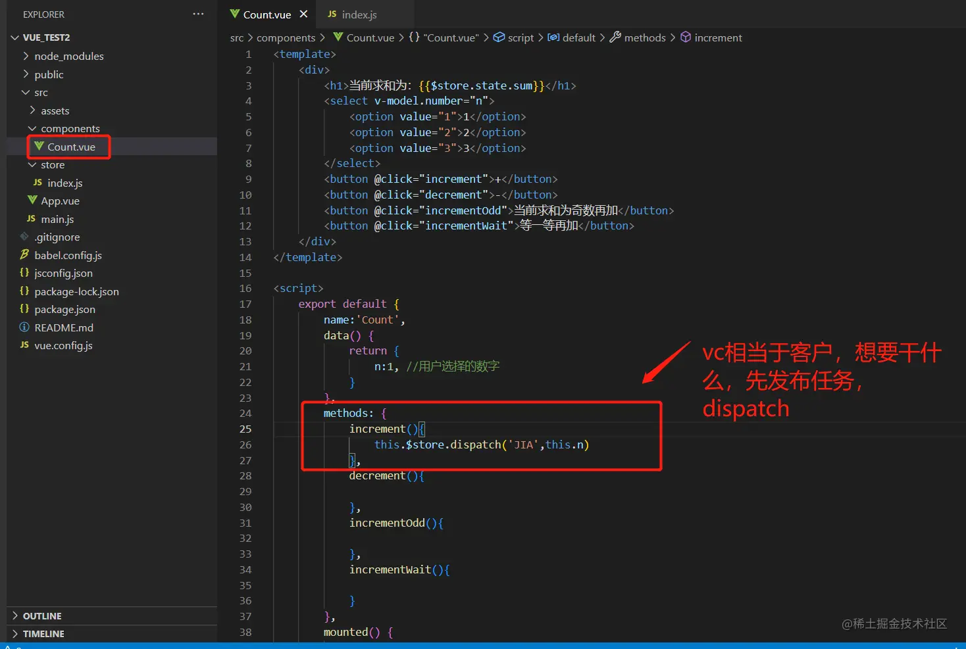Click the Vue icon beside App.vue
The width and height of the screenshot is (966, 649).
[x=32, y=200]
